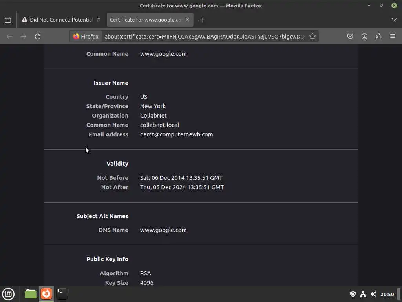
Task: Click the Organization label
Action: (x=110, y=116)
